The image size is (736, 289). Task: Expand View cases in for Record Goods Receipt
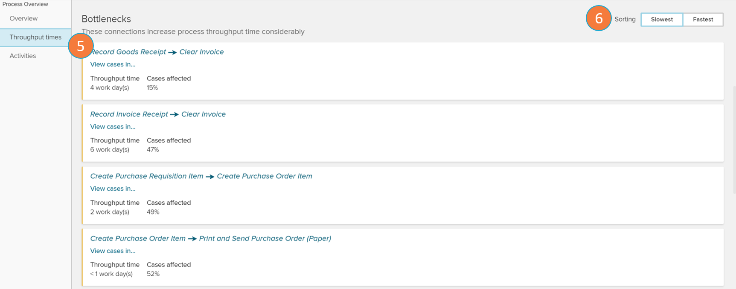click(x=113, y=64)
